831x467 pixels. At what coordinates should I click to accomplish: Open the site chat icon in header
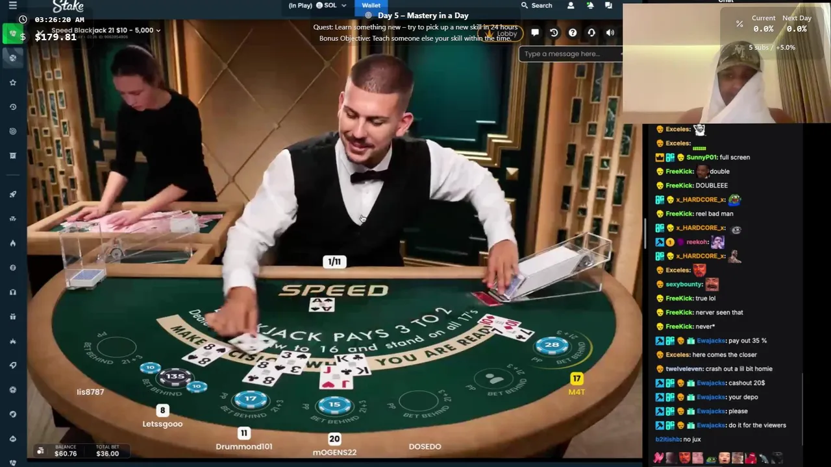tap(608, 5)
